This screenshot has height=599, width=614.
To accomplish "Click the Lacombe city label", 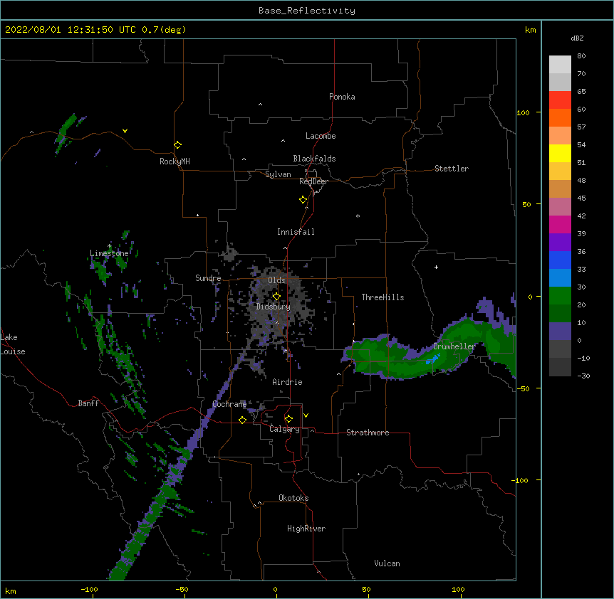I will [321, 136].
